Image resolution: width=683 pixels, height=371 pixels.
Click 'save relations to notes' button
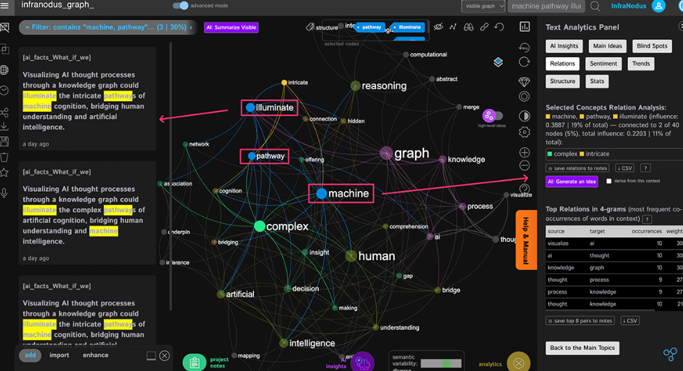point(578,168)
